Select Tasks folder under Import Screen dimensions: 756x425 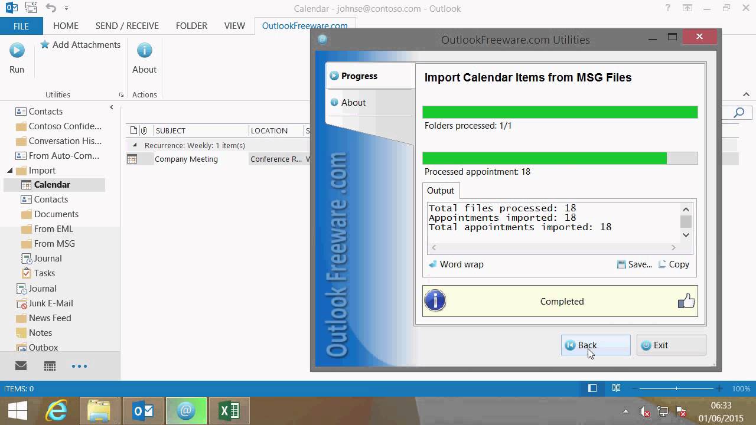44,273
